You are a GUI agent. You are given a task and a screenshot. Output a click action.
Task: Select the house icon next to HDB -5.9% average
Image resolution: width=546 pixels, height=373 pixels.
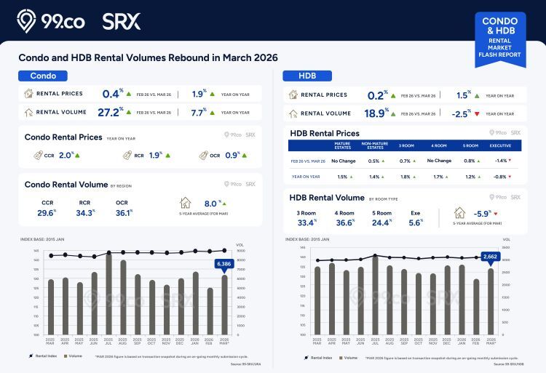point(459,213)
